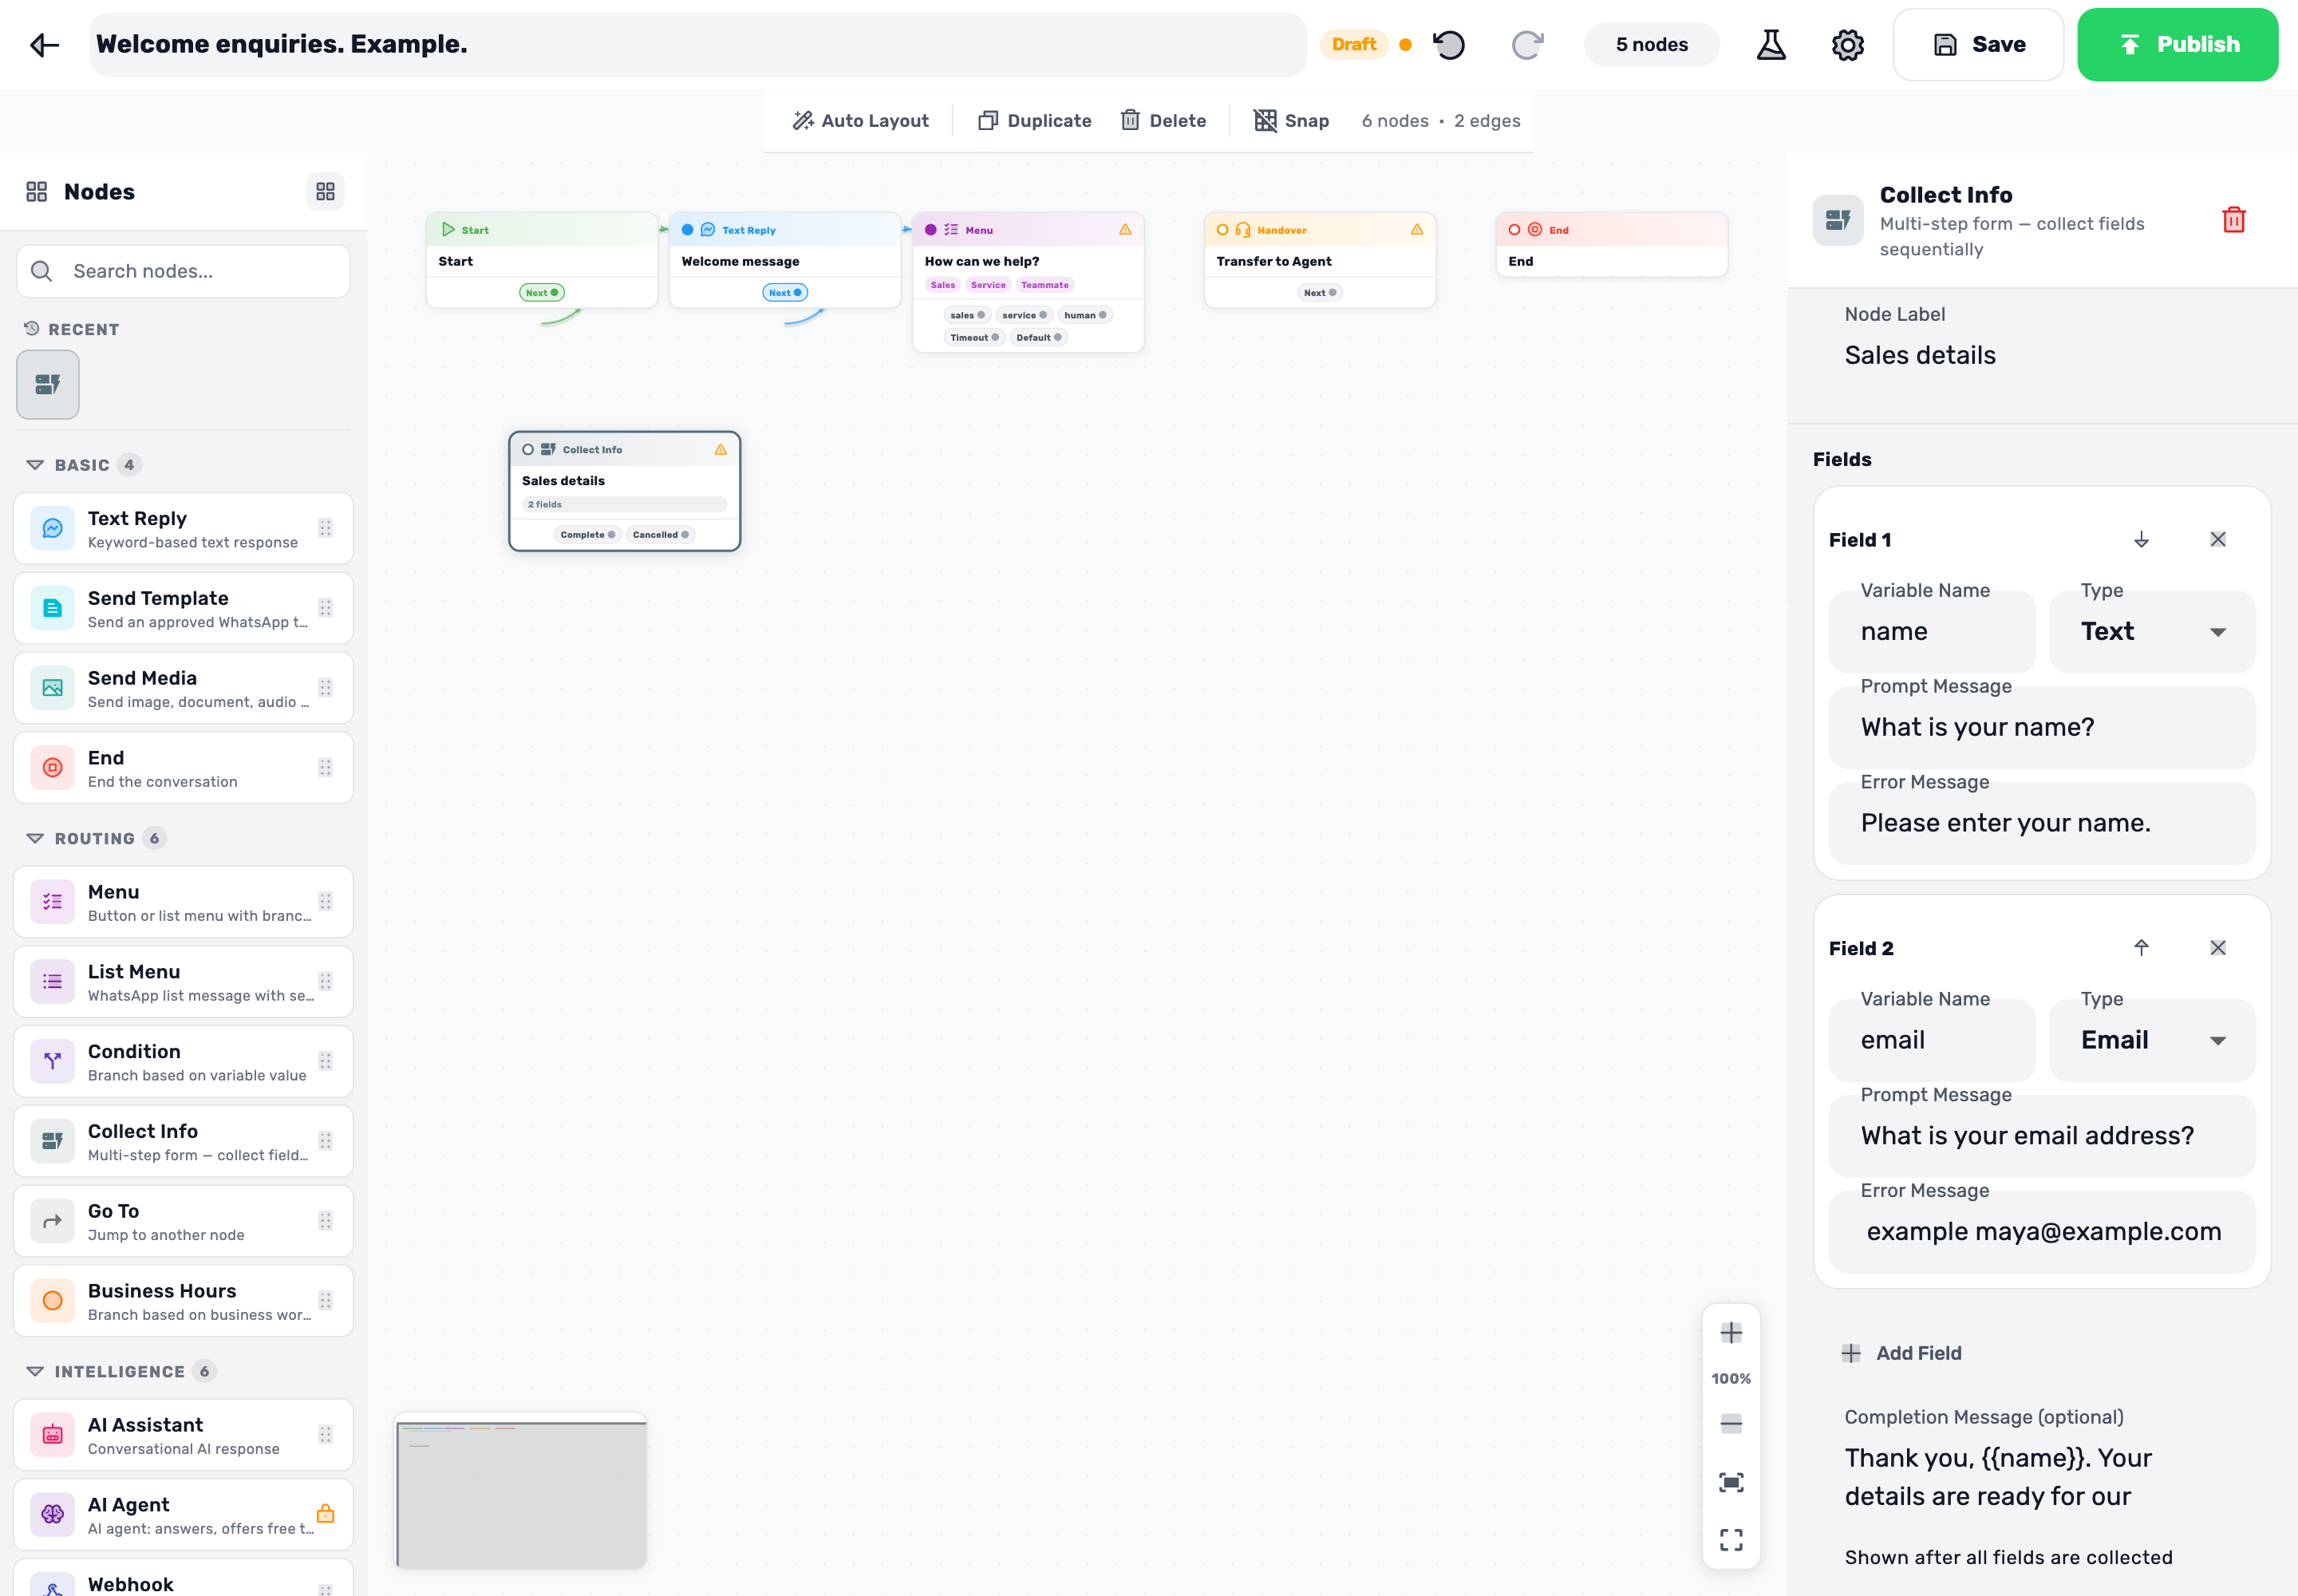Zoom in on canvas plus icon
2298x1596 pixels.
point(1731,1332)
